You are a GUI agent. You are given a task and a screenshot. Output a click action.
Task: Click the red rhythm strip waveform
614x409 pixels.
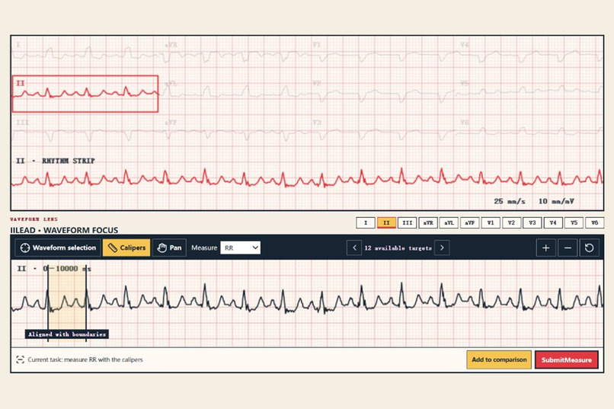coord(308,178)
